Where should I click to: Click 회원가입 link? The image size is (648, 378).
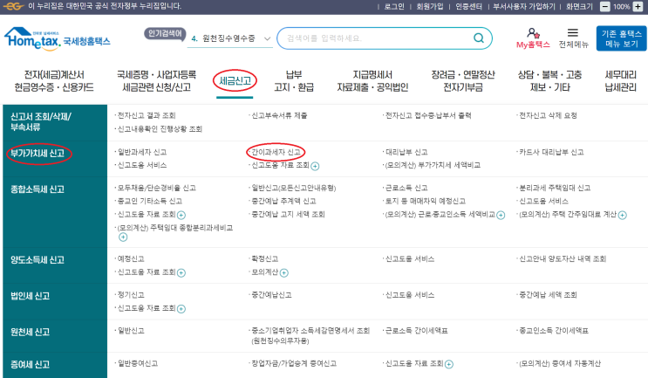(430, 7)
